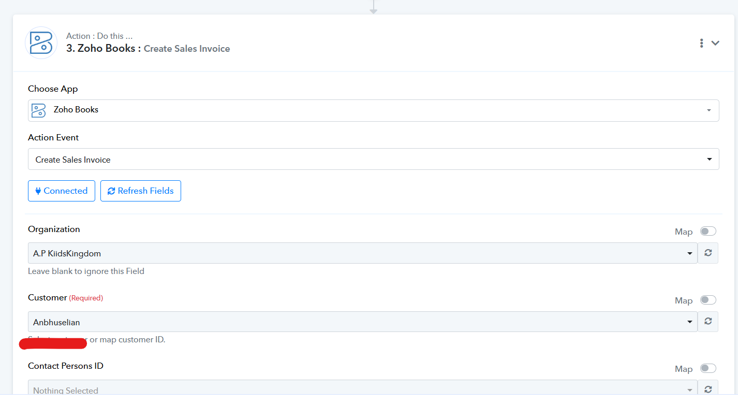Screen dimensions: 738x404
Task: Toggle the Map switch for Organization
Action: point(708,231)
